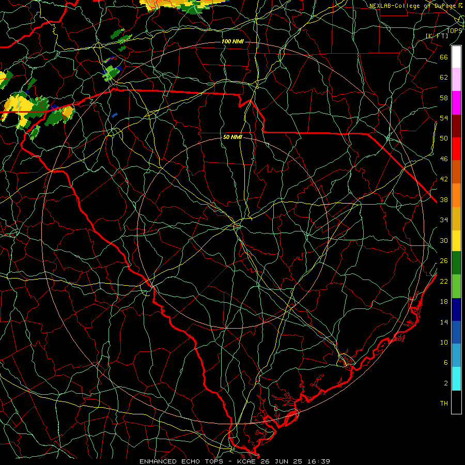The width and height of the screenshot is (465, 465).
Task: Click the '66' legend value
Action: (444, 57)
